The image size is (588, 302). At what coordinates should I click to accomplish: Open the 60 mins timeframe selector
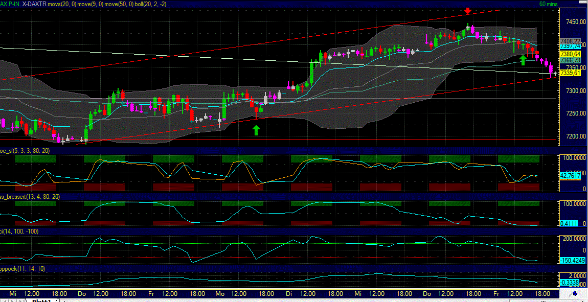click(x=549, y=4)
